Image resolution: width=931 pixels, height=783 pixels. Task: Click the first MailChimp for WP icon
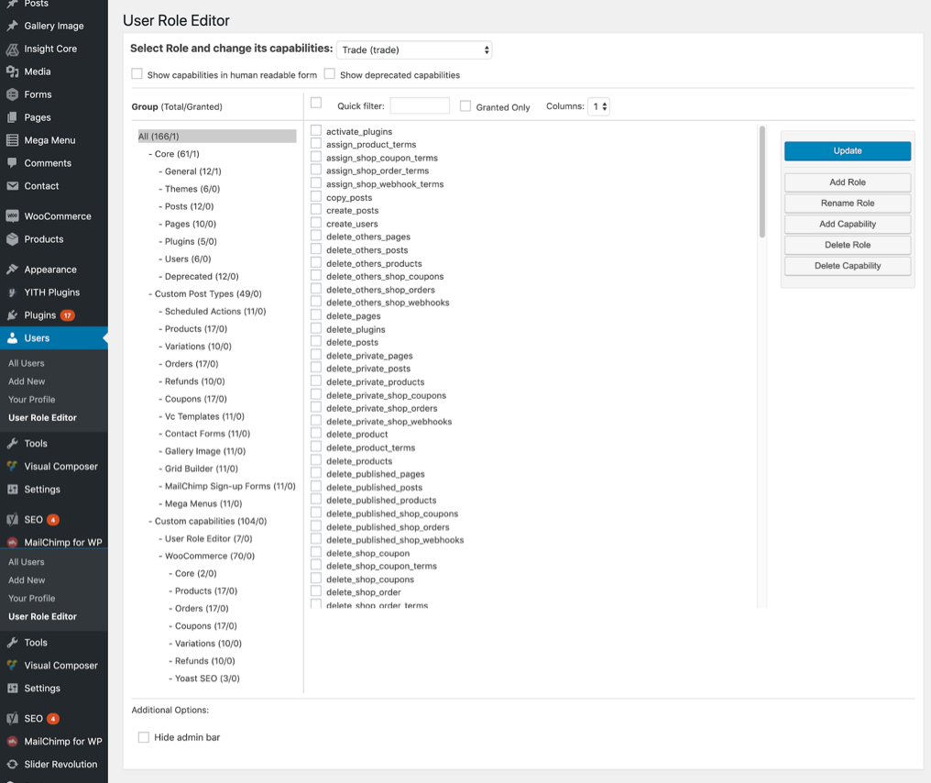[12, 542]
